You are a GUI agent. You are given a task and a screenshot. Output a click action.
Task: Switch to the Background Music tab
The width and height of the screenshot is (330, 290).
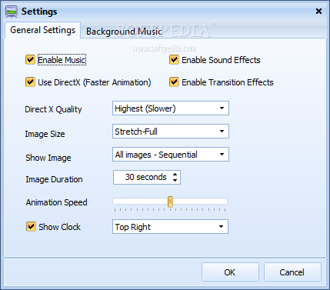pos(124,32)
